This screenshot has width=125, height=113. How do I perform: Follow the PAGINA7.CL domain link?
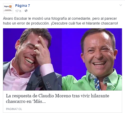[14, 109]
